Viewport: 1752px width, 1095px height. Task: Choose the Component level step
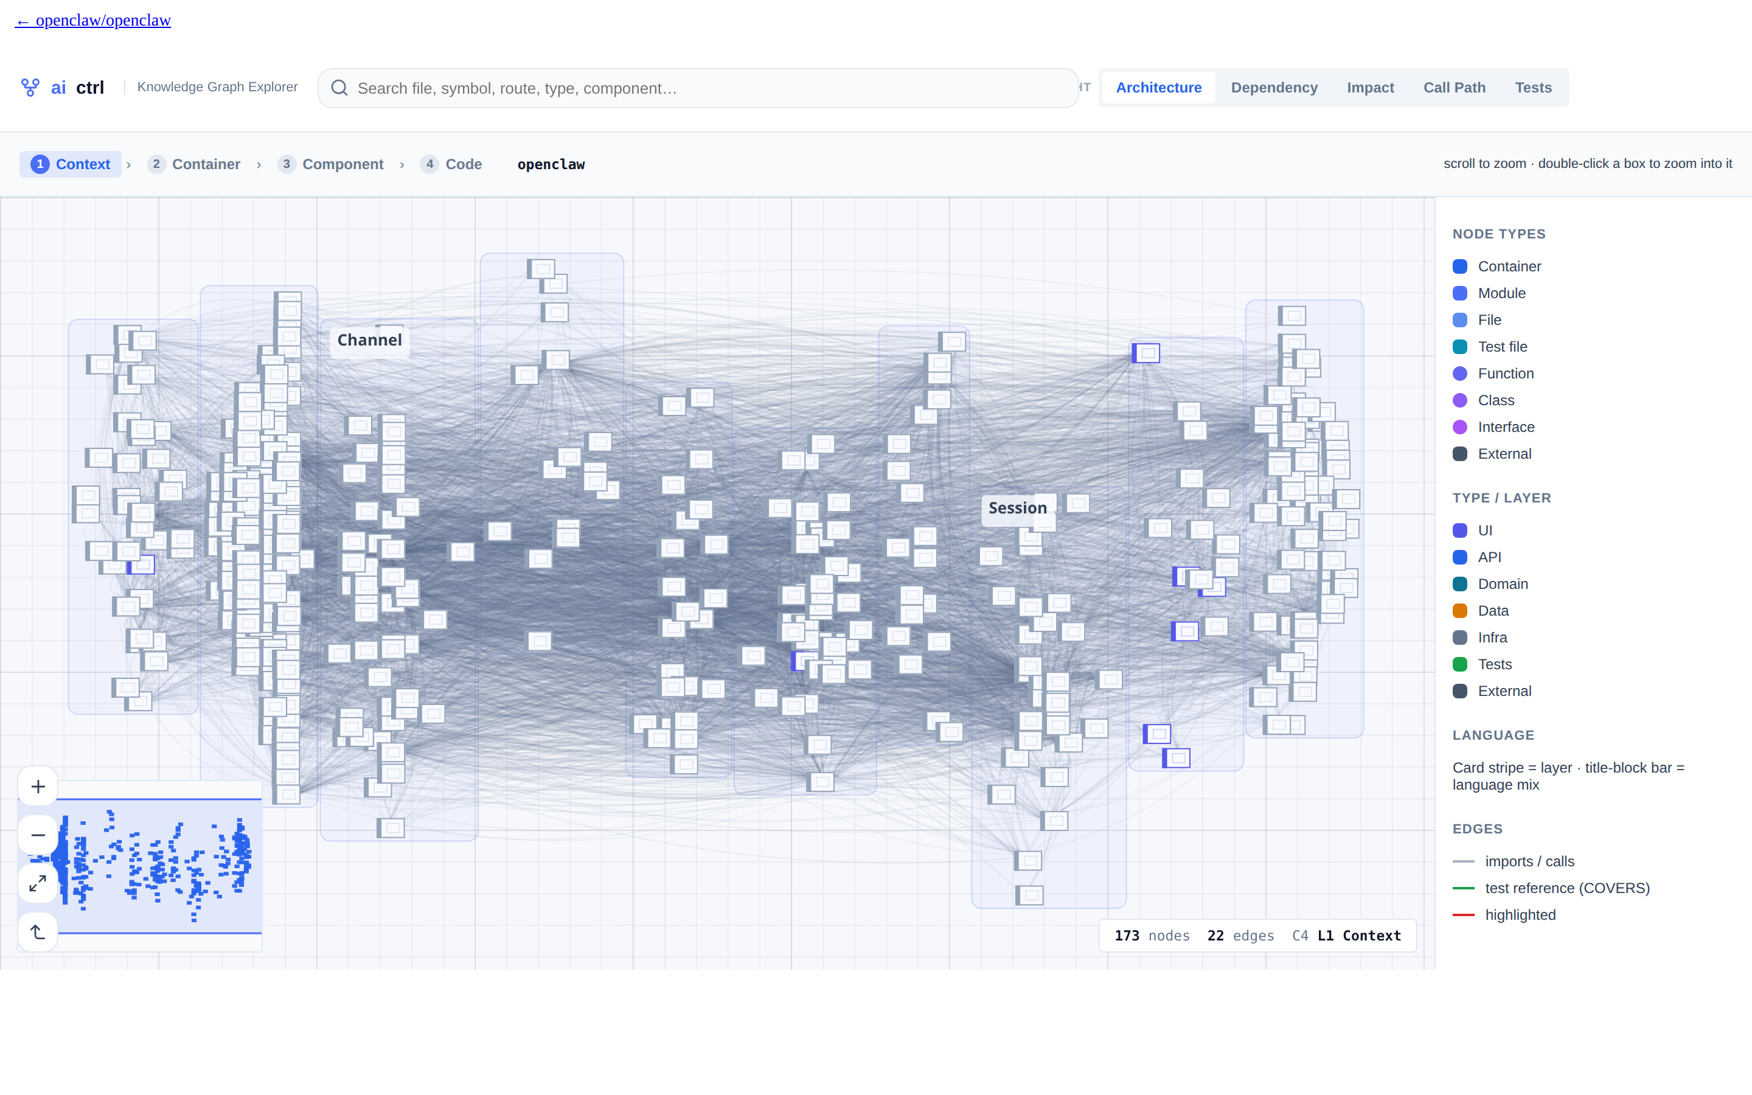point(331,164)
